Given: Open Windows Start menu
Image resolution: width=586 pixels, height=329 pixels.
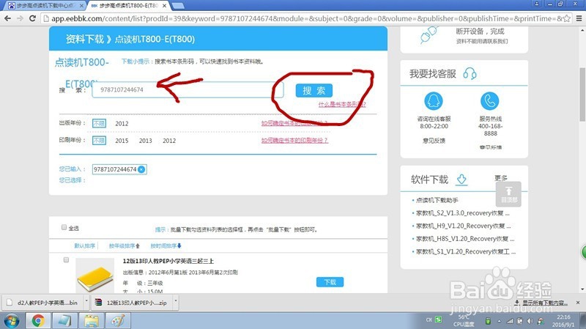Looking at the screenshot, I should (x=11, y=321).
